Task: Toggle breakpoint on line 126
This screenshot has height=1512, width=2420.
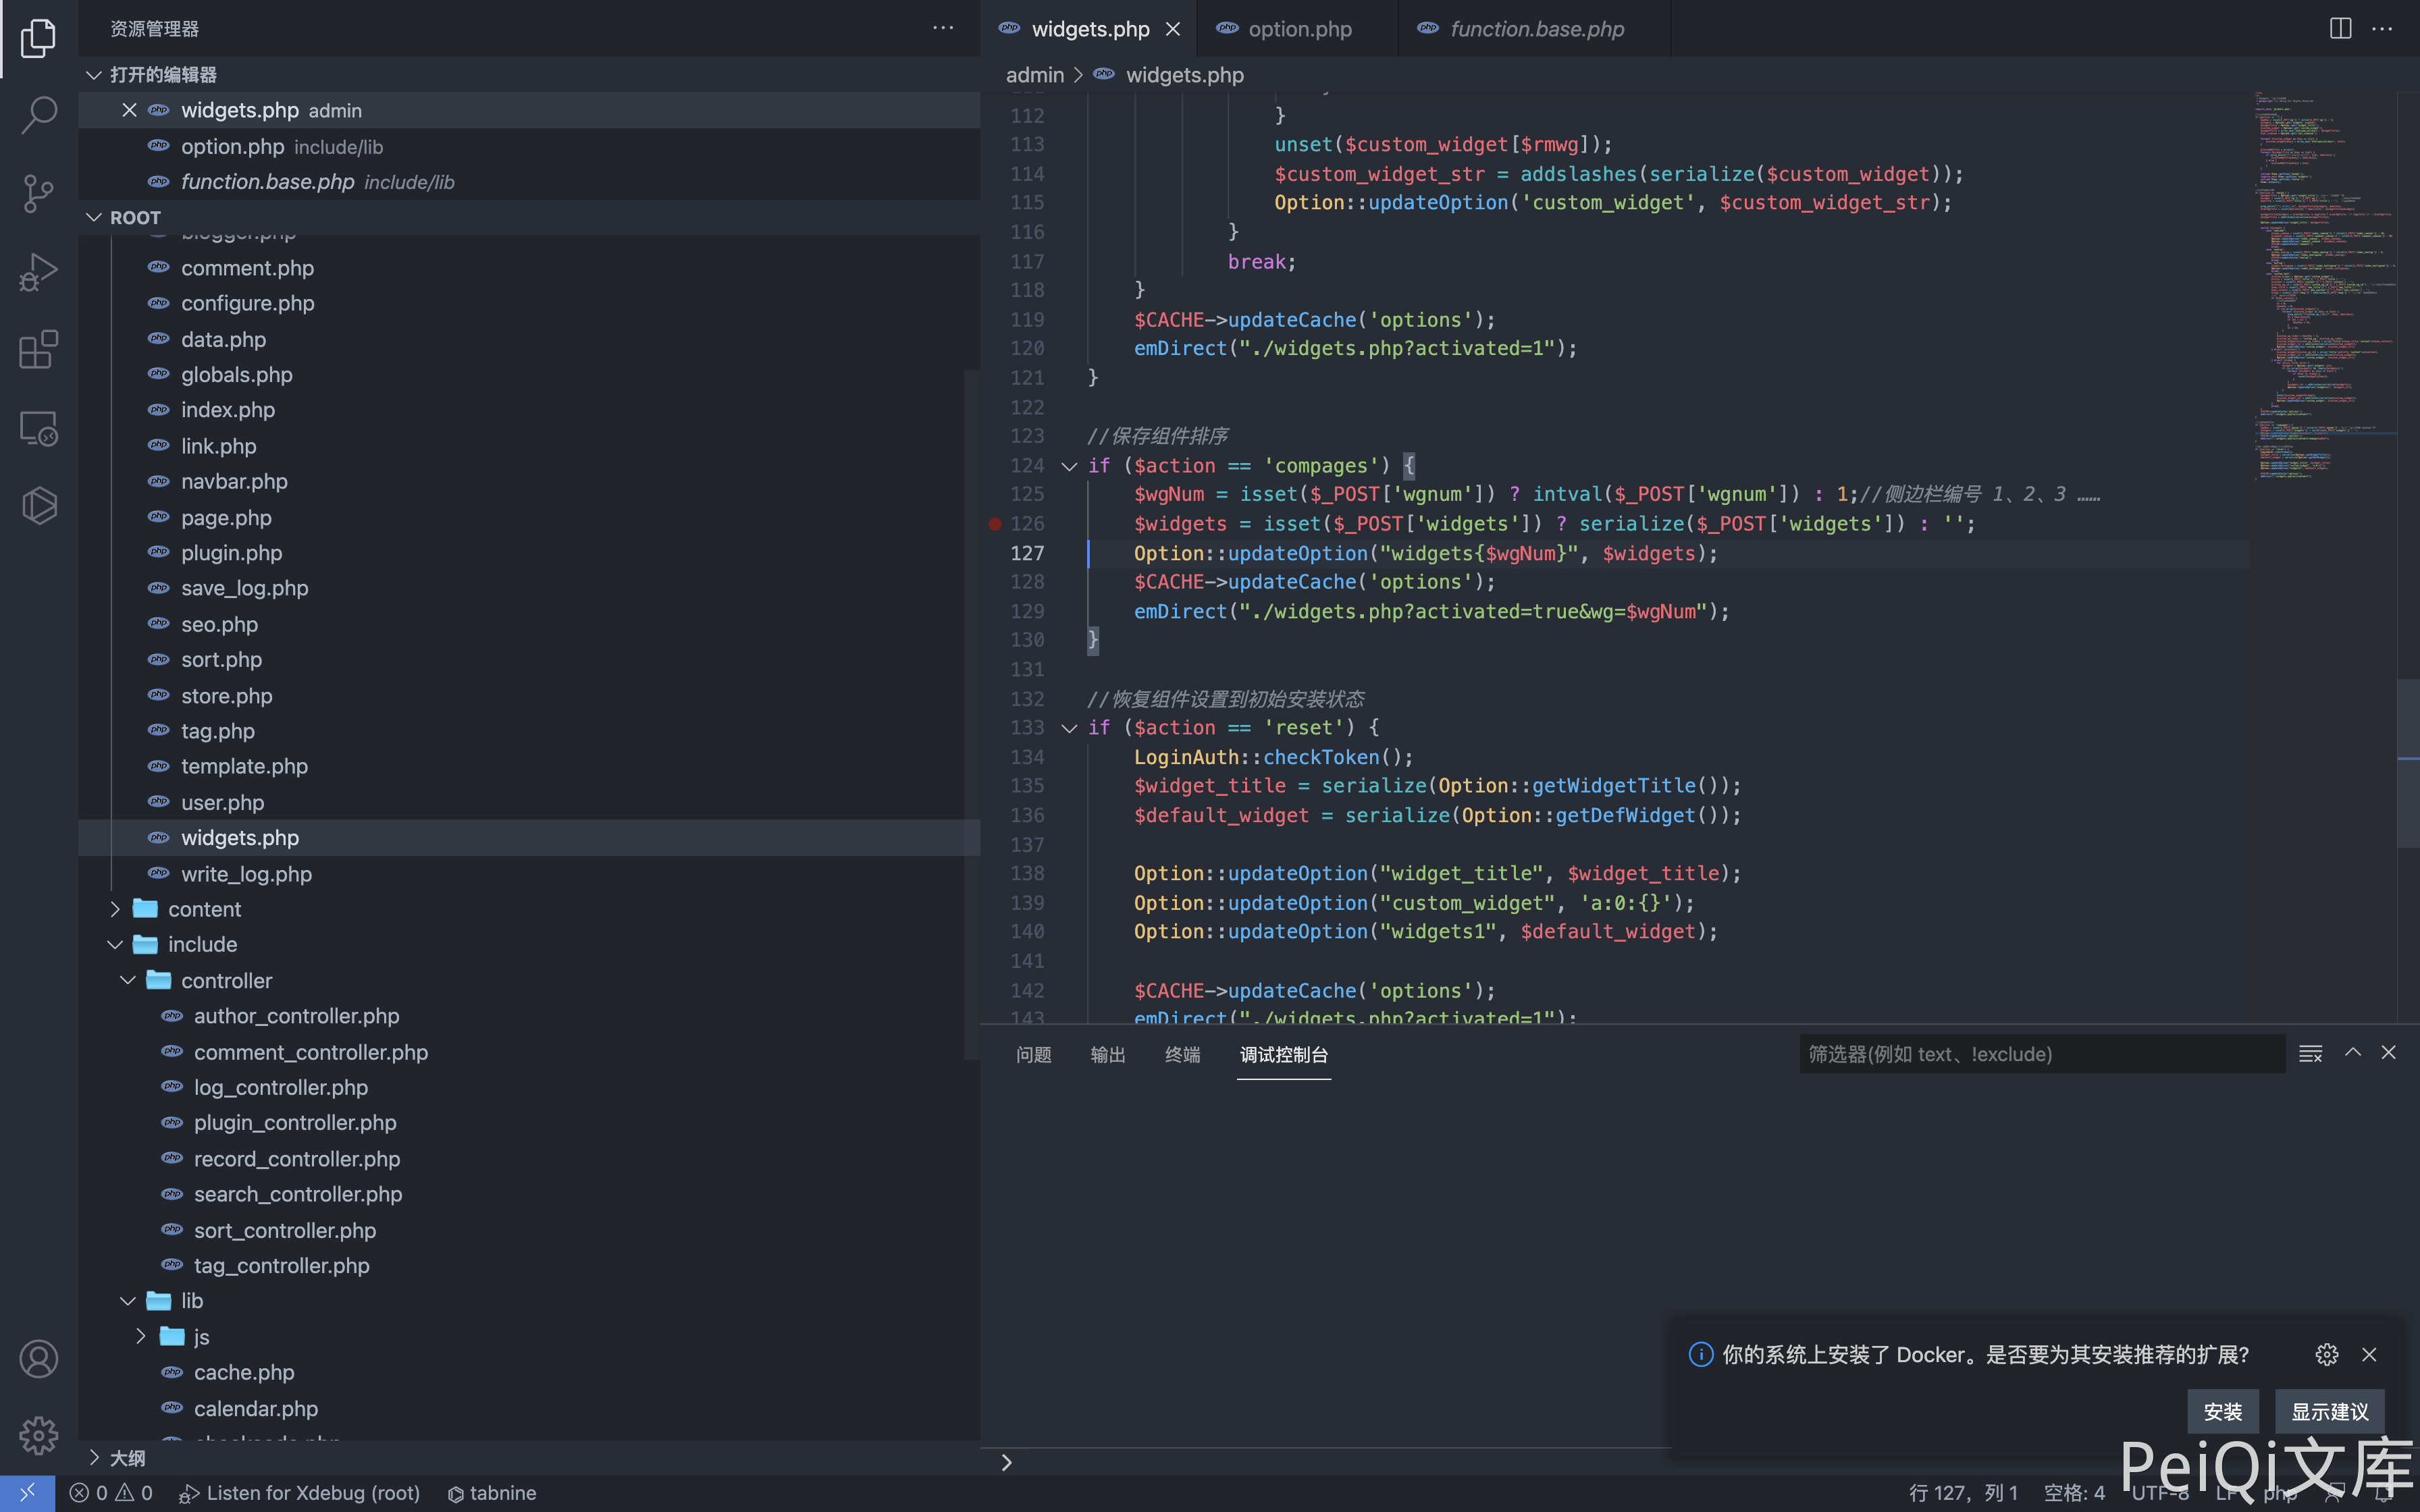Action: 995,524
